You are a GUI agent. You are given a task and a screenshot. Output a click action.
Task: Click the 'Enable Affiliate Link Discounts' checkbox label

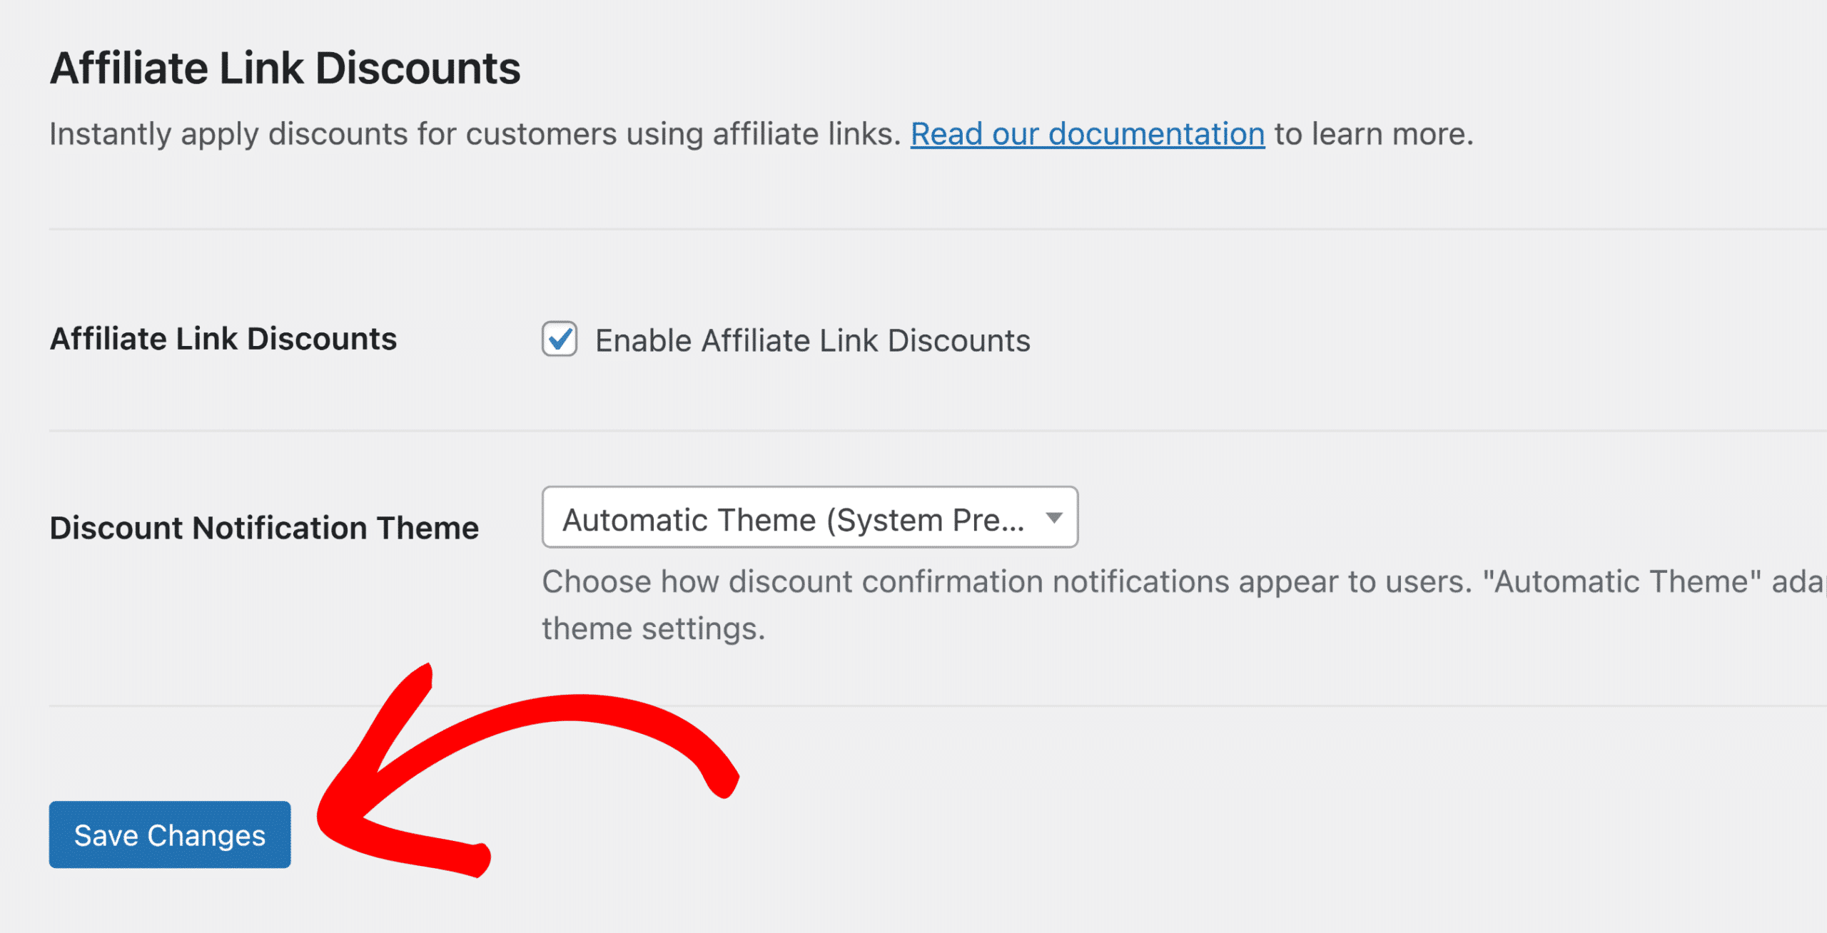(x=813, y=340)
